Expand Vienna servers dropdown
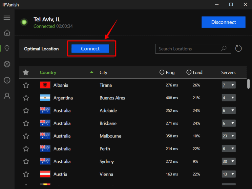 tap(229, 174)
